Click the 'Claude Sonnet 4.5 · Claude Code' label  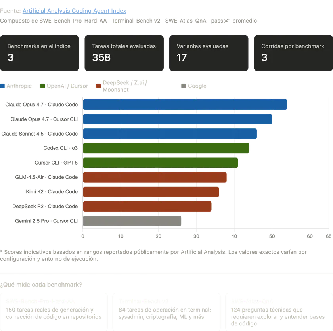[x=40, y=134]
